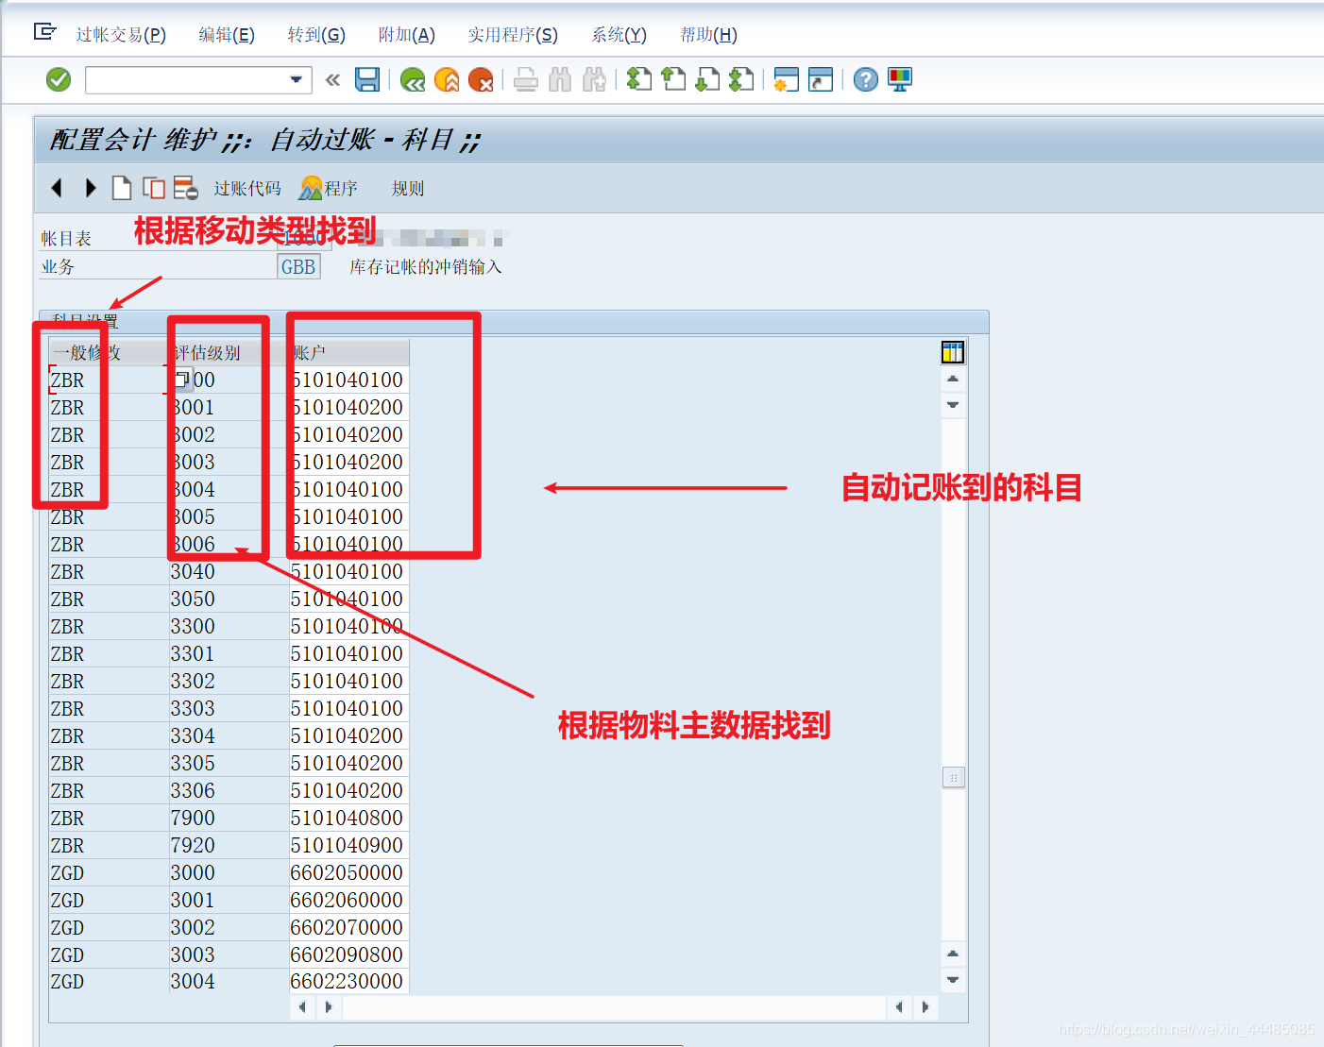Click the next entry right arrow
Screen dimensions: 1324x1047
(90, 188)
